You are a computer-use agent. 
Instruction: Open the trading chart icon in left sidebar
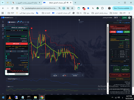click(x=3, y=22)
